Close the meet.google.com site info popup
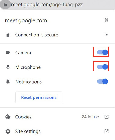 [106, 20]
